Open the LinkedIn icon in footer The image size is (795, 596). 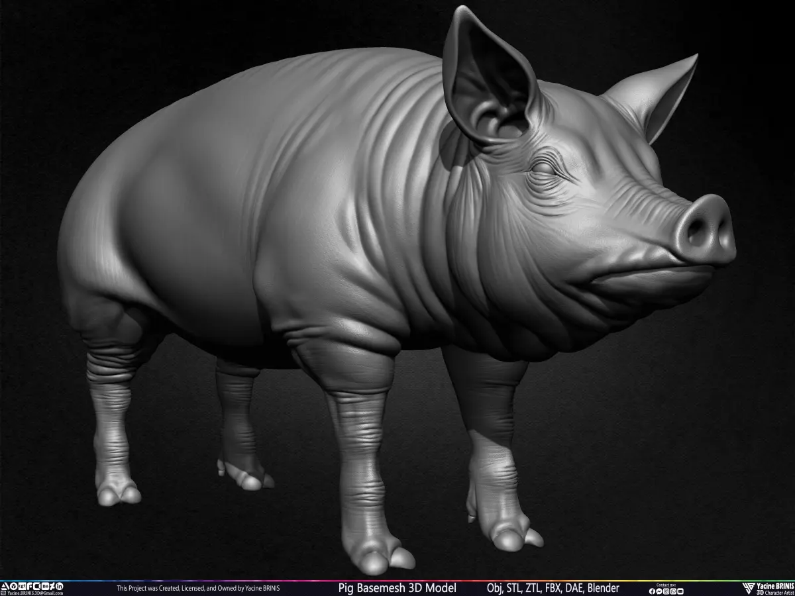(60, 586)
